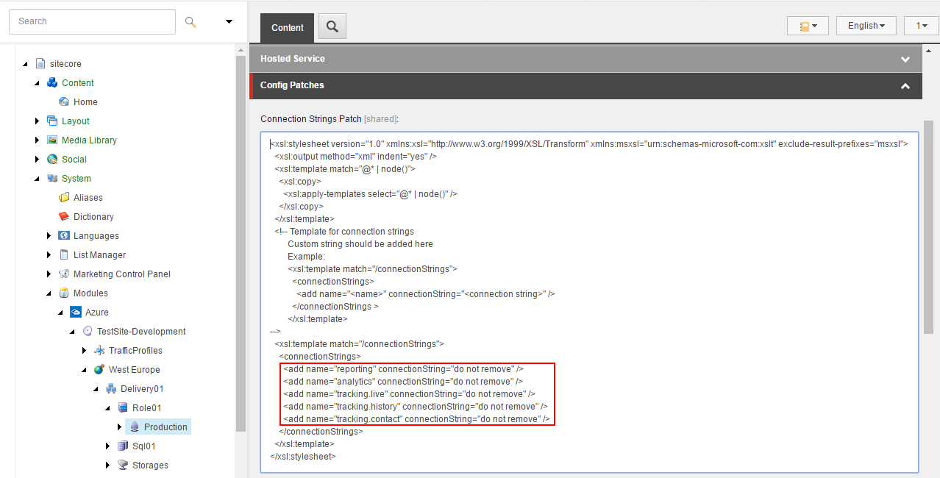Image resolution: width=940 pixels, height=478 pixels.
Task: Click the search magnifier icon beside Search box
Action: (191, 22)
